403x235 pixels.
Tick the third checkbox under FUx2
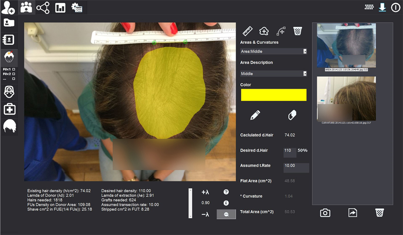point(14,78)
